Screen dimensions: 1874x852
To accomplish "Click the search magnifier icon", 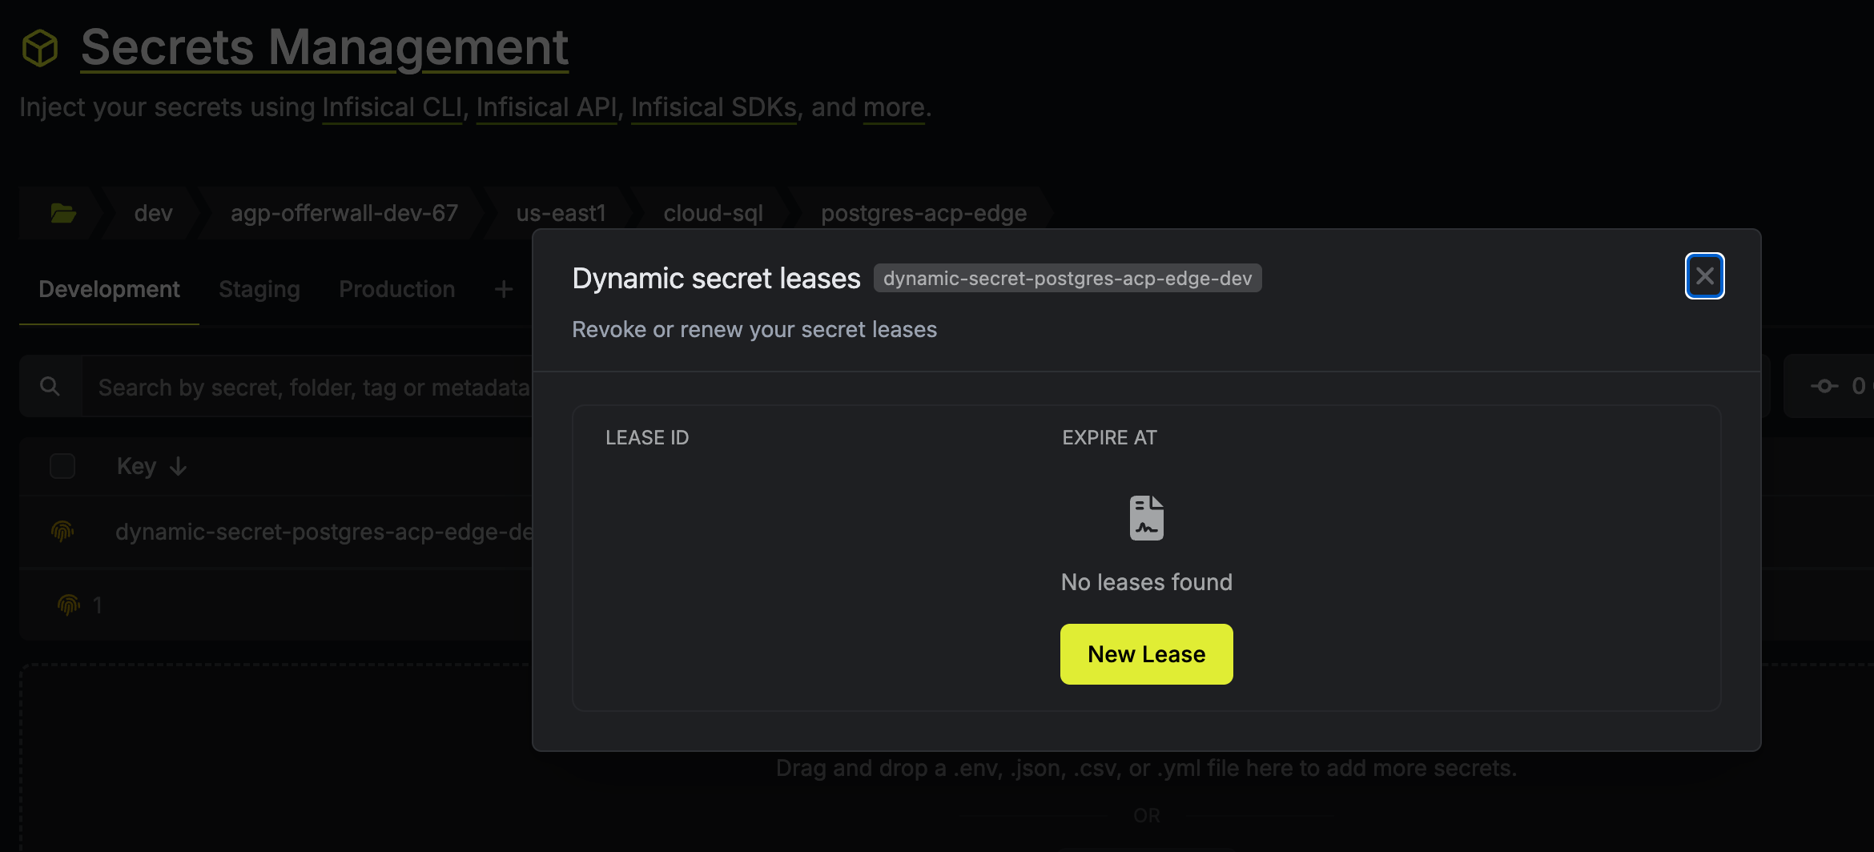I will [50, 387].
